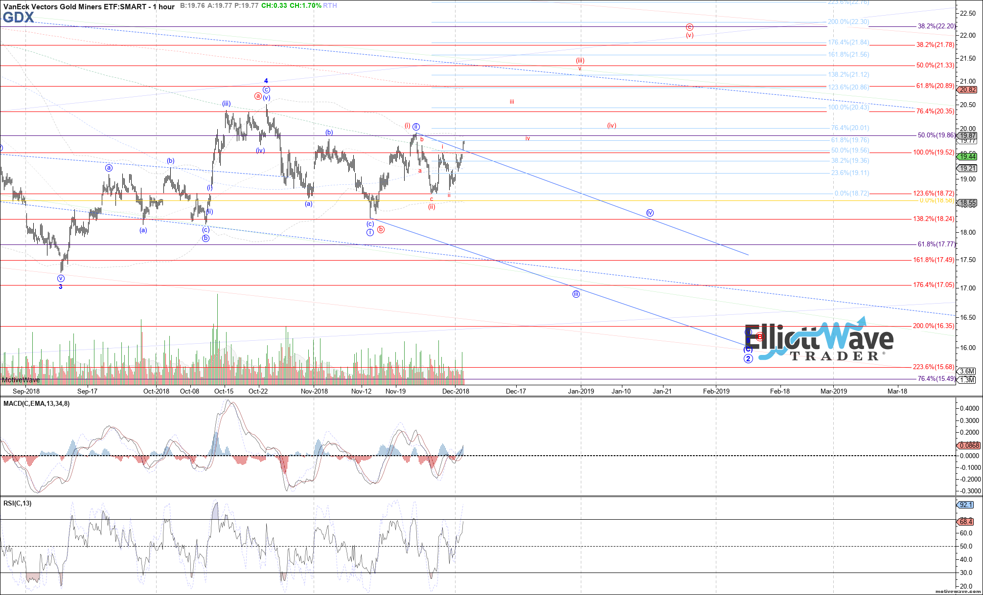Select the red 123.6%(18.72) extension label

934,193
